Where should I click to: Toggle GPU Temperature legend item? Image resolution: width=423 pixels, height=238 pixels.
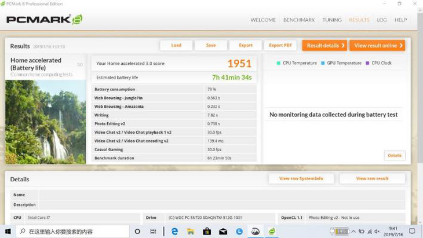(341, 63)
